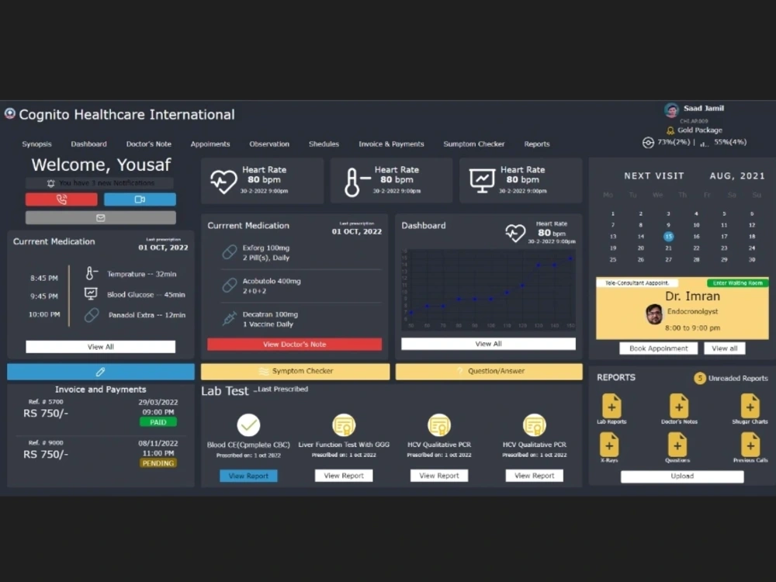Open Reports in top navigation
776x582 pixels.
[x=537, y=144]
